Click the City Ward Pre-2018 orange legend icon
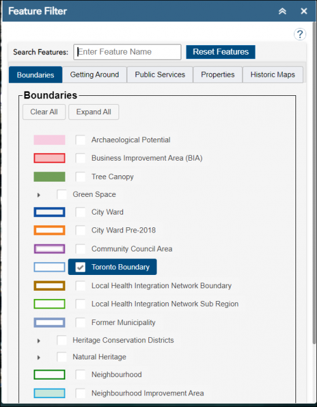 pos(49,230)
